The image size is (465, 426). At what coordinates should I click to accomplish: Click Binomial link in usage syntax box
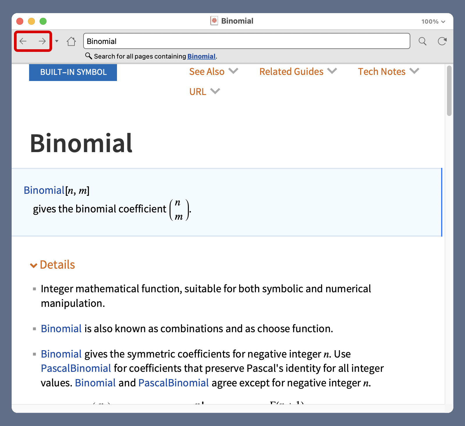click(x=44, y=190)
